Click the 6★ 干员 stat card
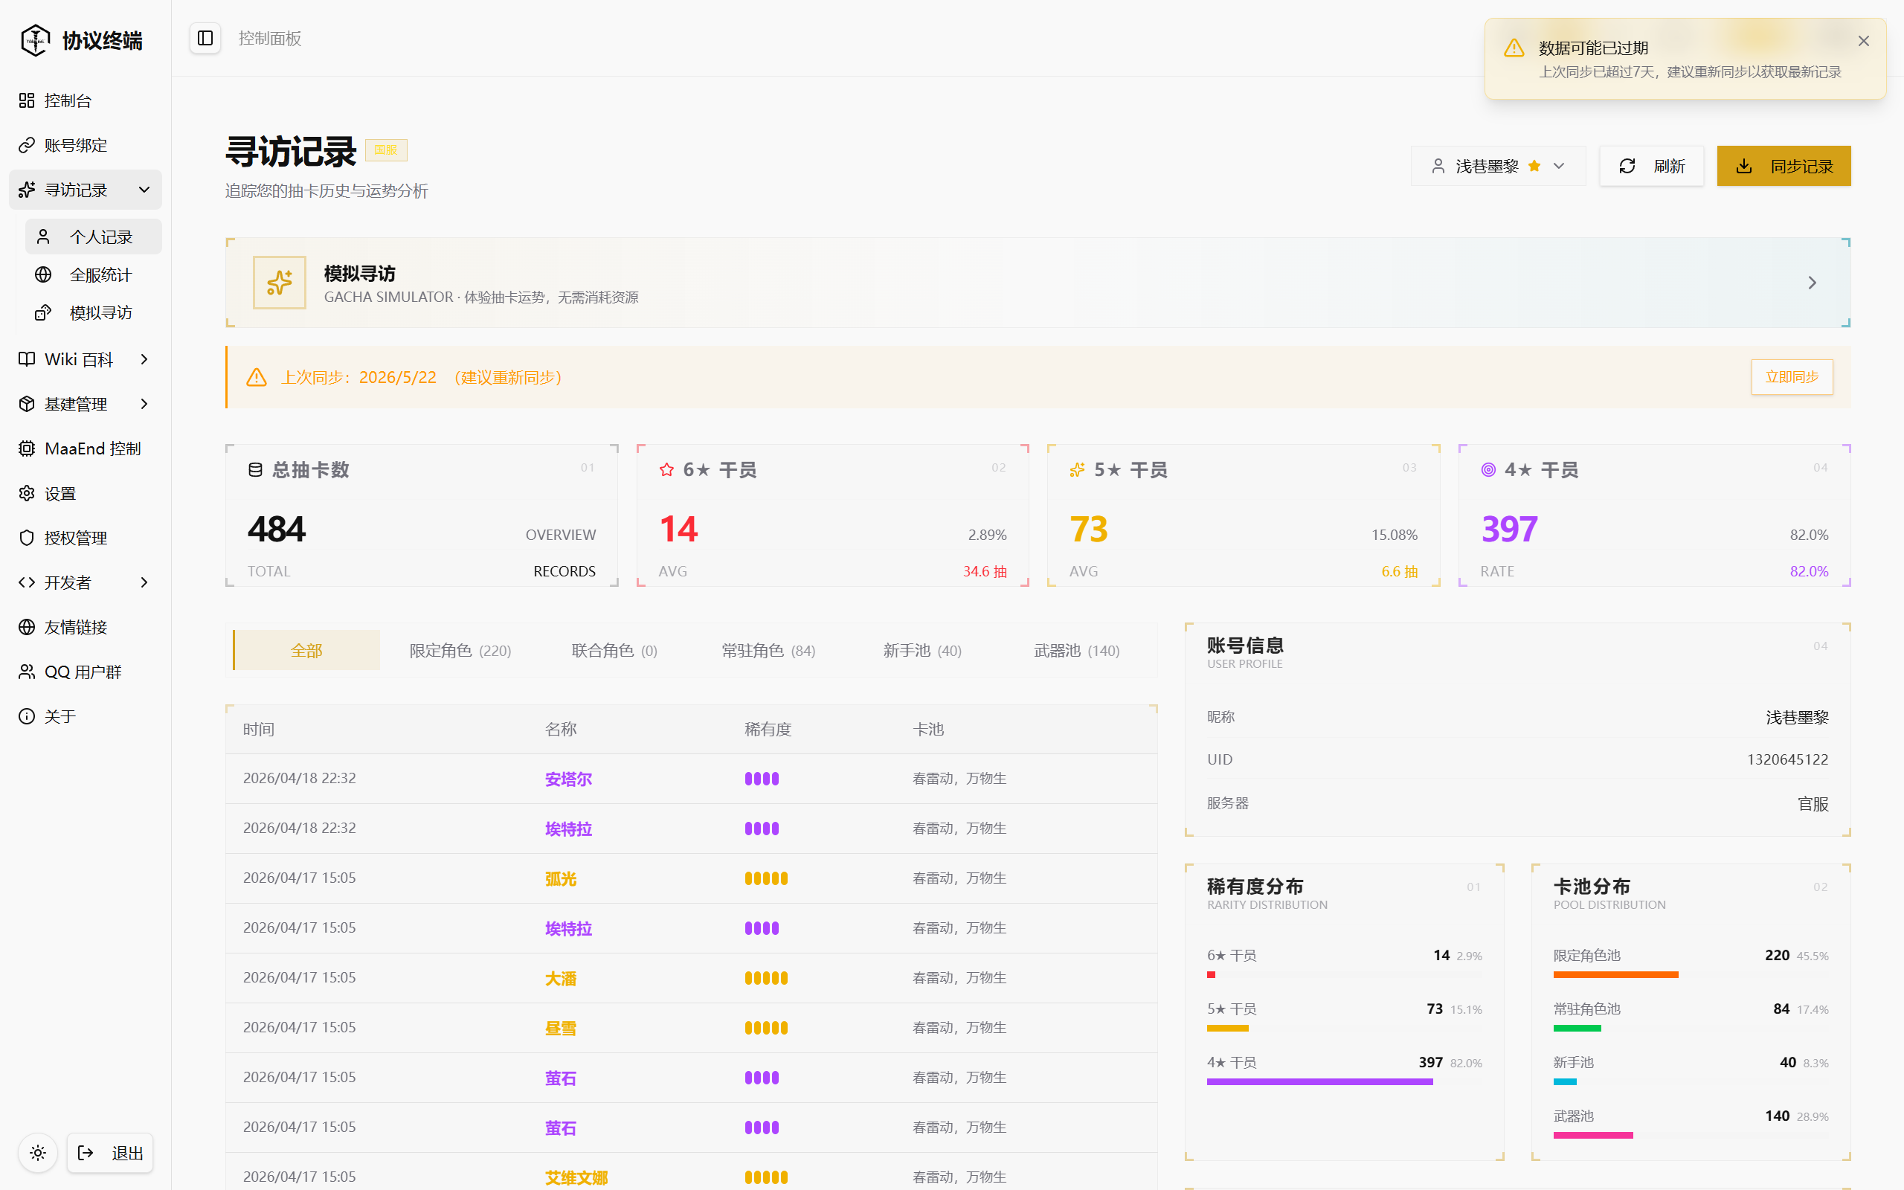Image resolution: width=1904 pixels, height=1190 pixels. tap(832, 515)
